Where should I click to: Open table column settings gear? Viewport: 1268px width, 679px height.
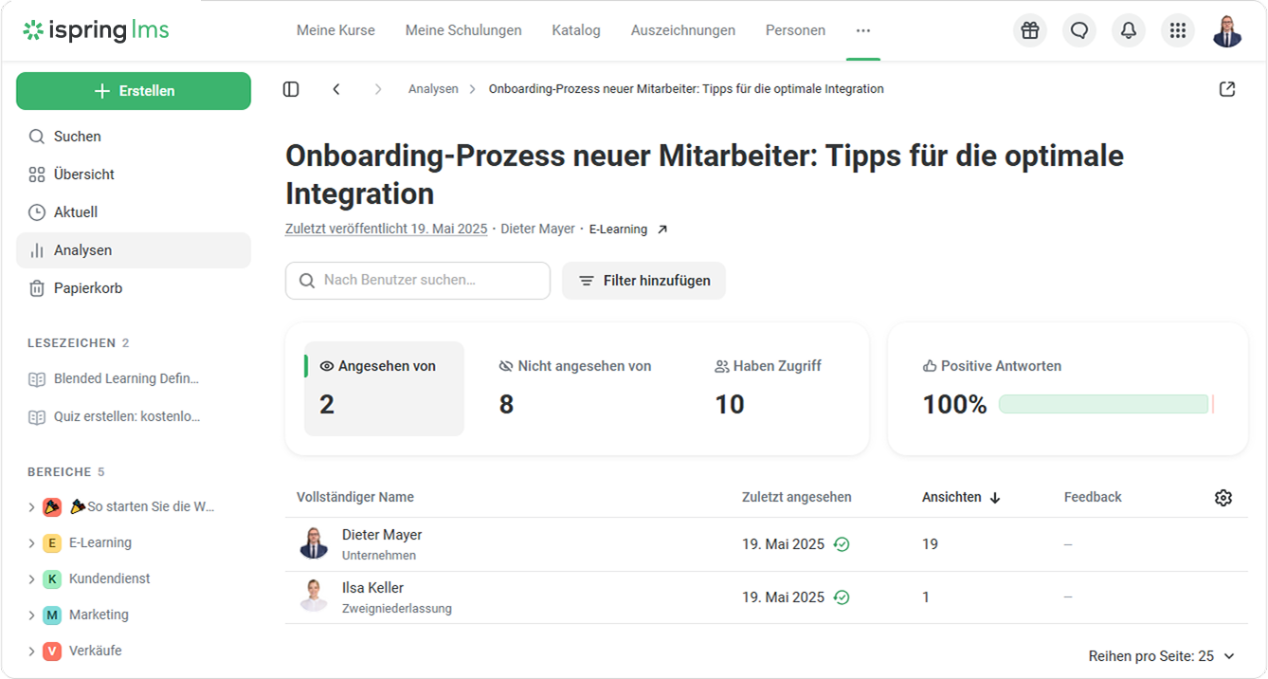1223,498
